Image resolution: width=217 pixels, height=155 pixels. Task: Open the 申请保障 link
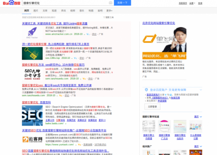(162, 101)
